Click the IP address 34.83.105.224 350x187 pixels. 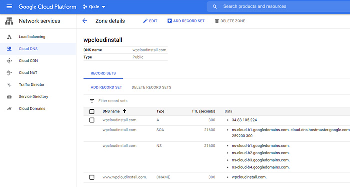tap(244, 120)
